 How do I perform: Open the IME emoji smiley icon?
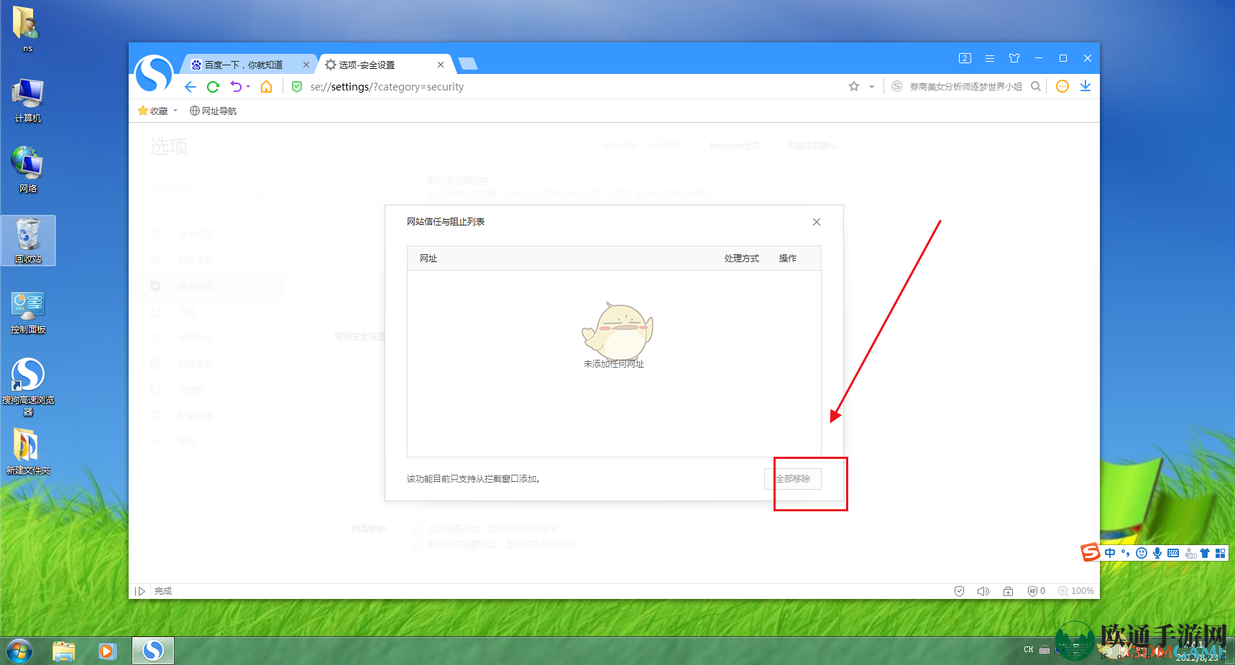coord(1142,553)
